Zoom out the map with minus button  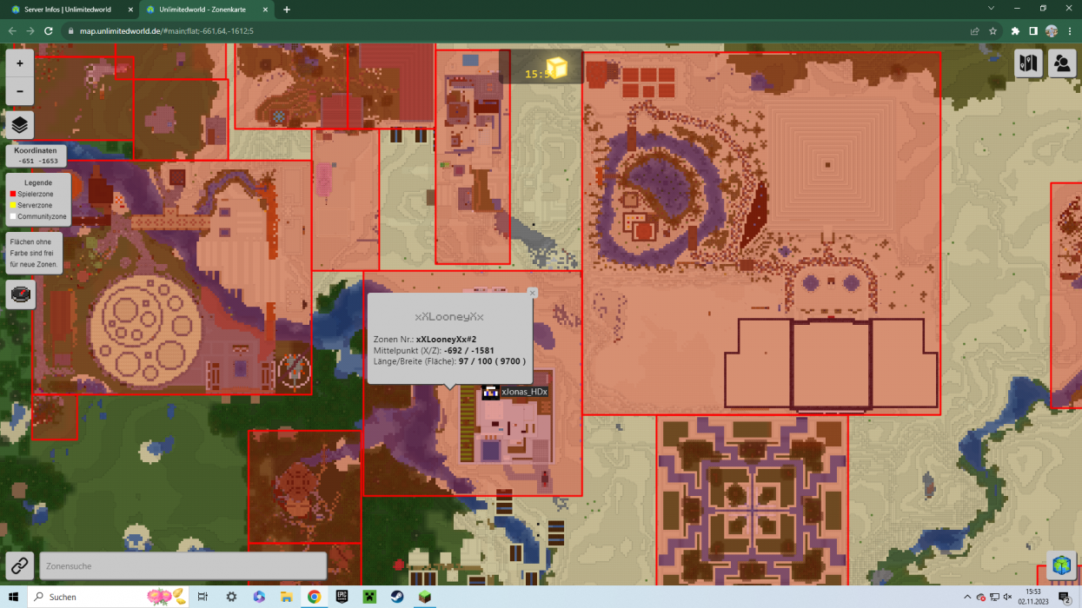click(x=20, y=91)
